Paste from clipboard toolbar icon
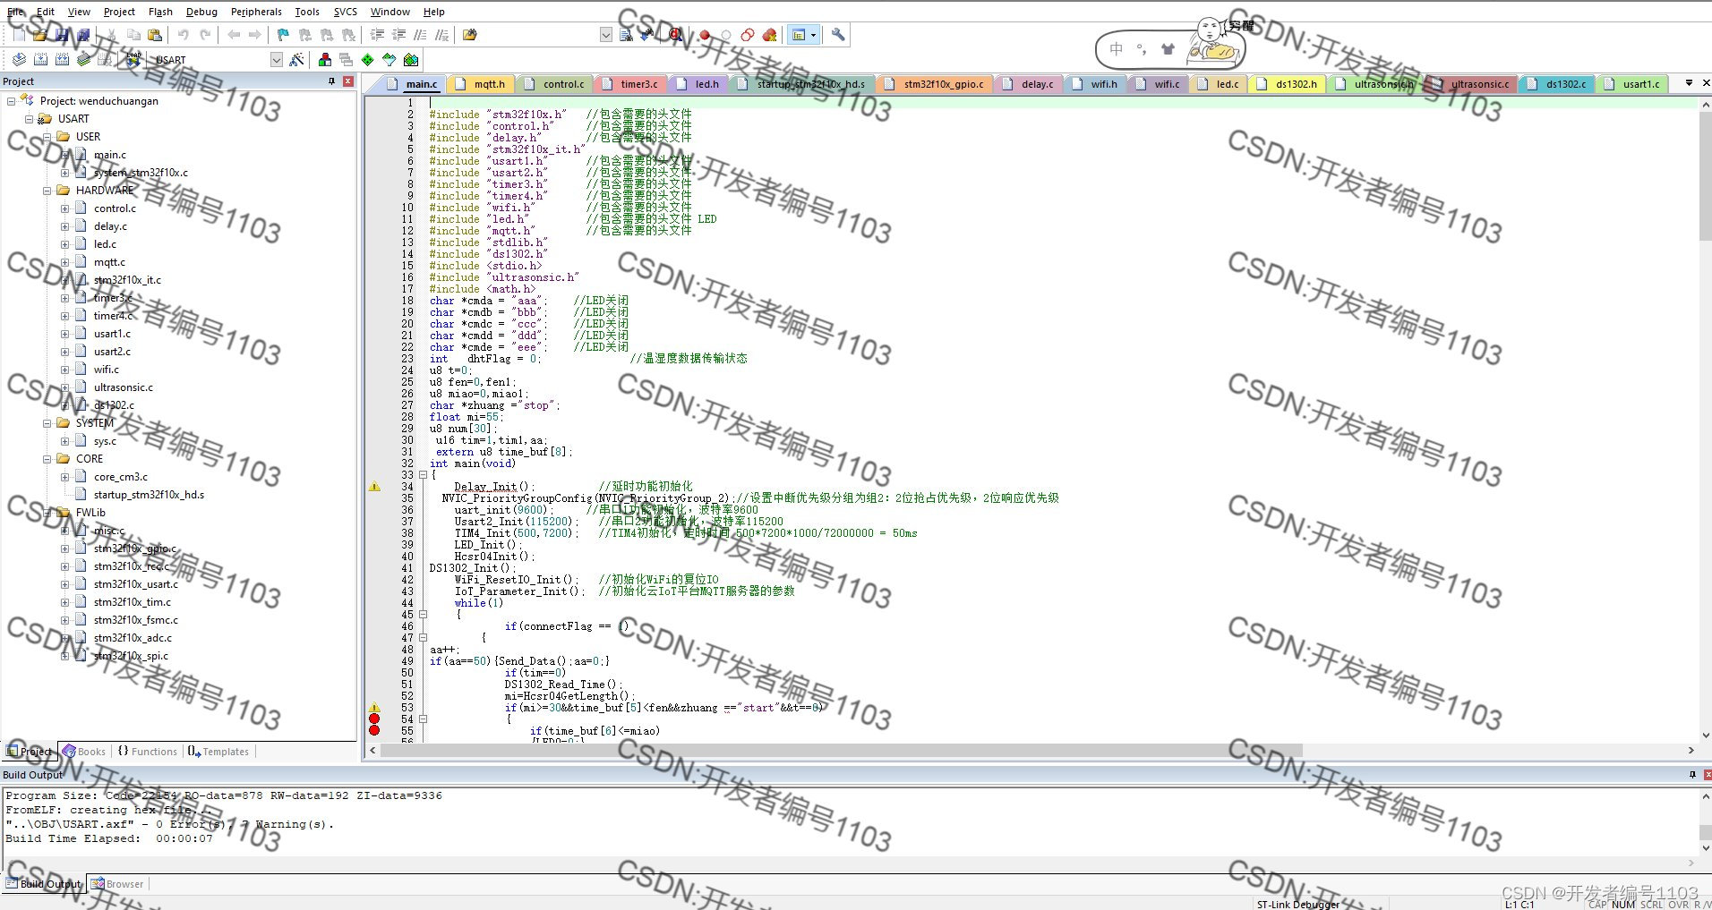Viewport: 1712px width, 910px height. click(155, 35)
